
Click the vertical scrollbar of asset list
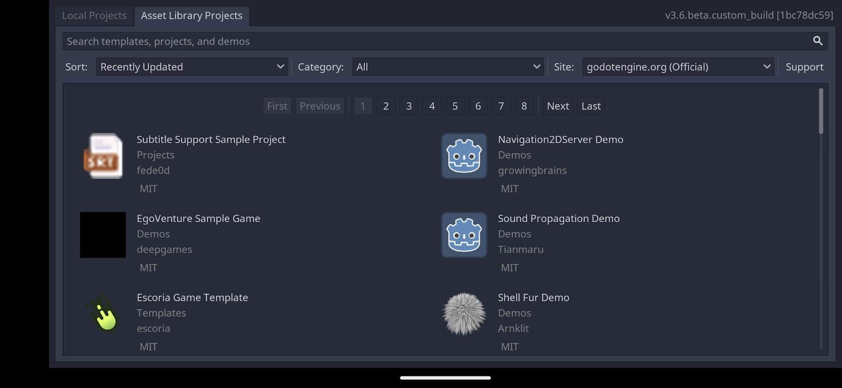(821, 111)
